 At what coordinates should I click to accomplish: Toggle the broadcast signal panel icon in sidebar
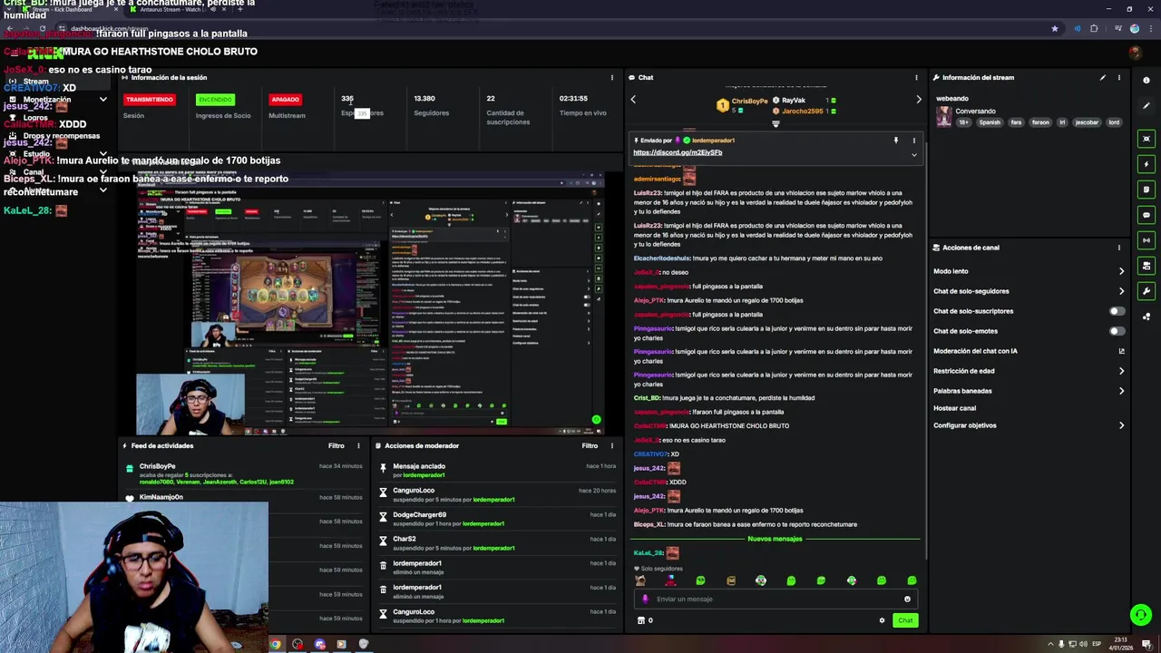click(x=1146, y=240)
